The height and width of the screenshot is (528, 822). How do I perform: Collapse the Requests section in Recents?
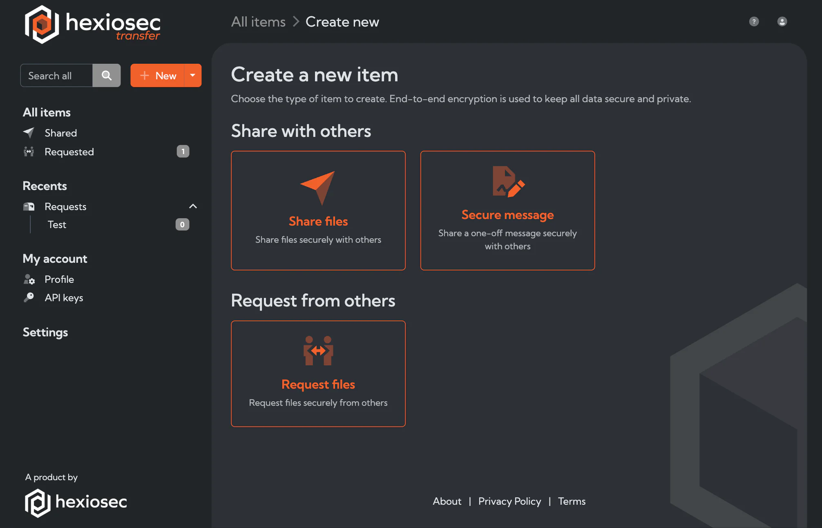coord(193,206)
